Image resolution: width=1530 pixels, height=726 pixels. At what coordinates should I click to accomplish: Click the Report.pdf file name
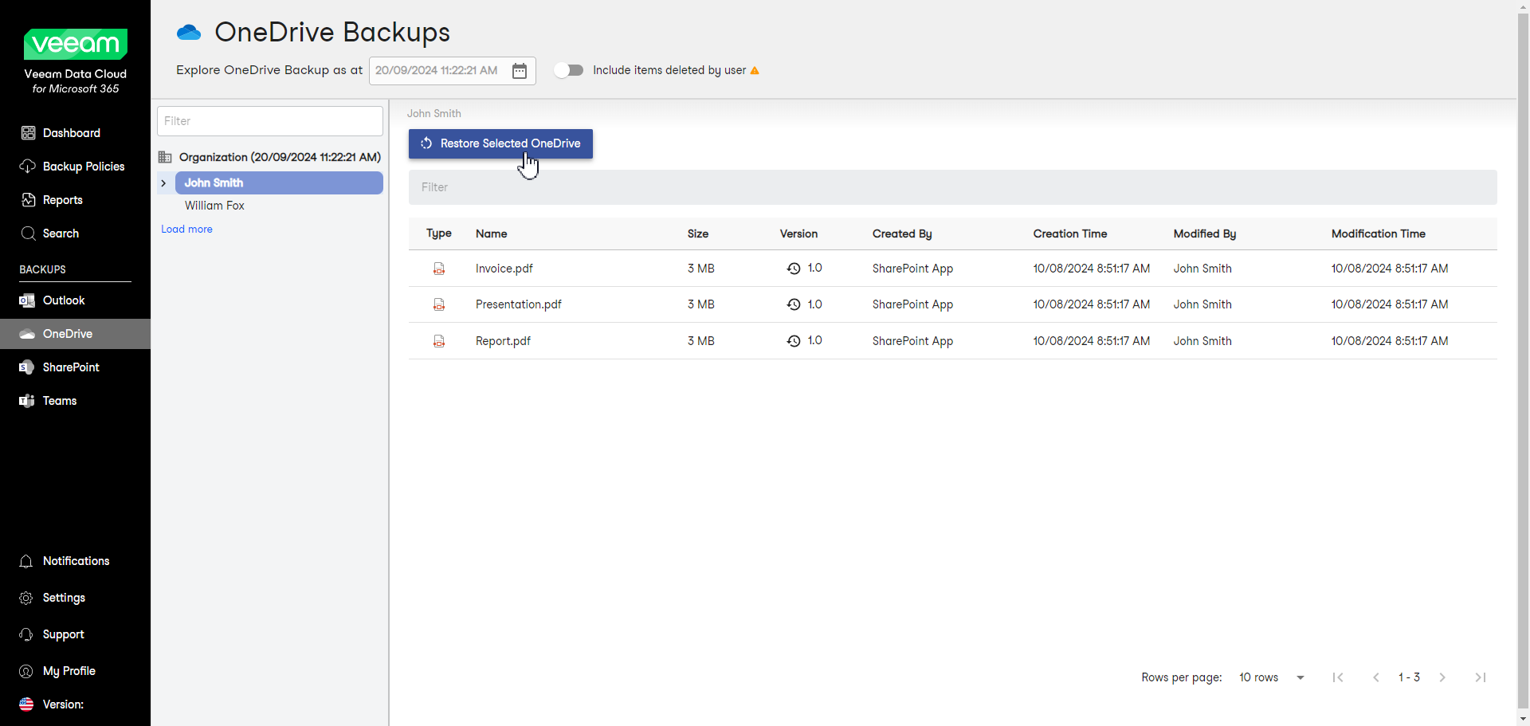click(x=503, y=341)
